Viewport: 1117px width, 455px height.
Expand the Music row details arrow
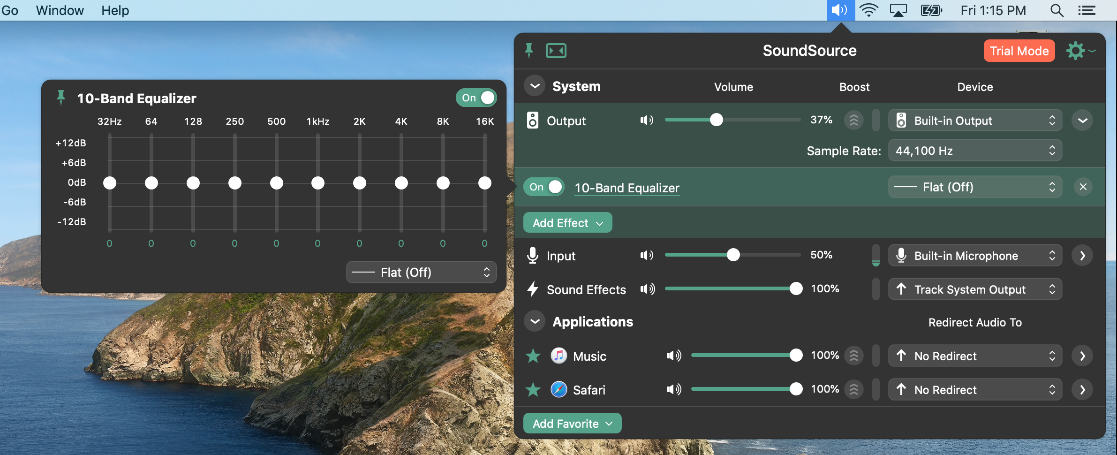point(1082,356)
